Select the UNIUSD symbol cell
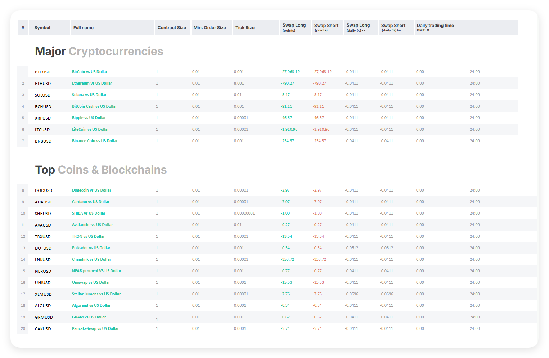The width and height of the screenshot is (549, 358). [x=43, y=283]
